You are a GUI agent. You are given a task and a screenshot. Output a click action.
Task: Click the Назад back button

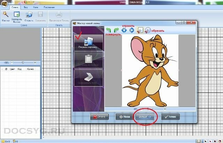[125, 117]
